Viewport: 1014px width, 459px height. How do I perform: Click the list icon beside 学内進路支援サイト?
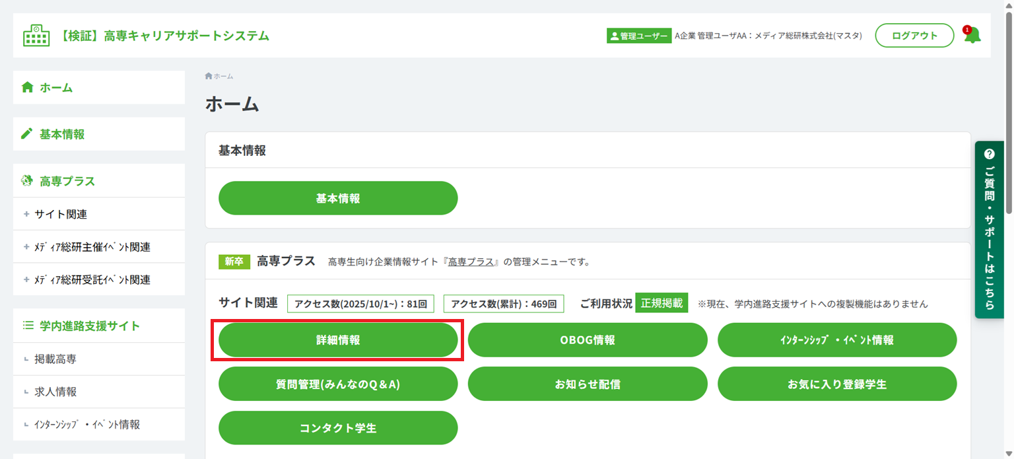[x=28, y=326]
